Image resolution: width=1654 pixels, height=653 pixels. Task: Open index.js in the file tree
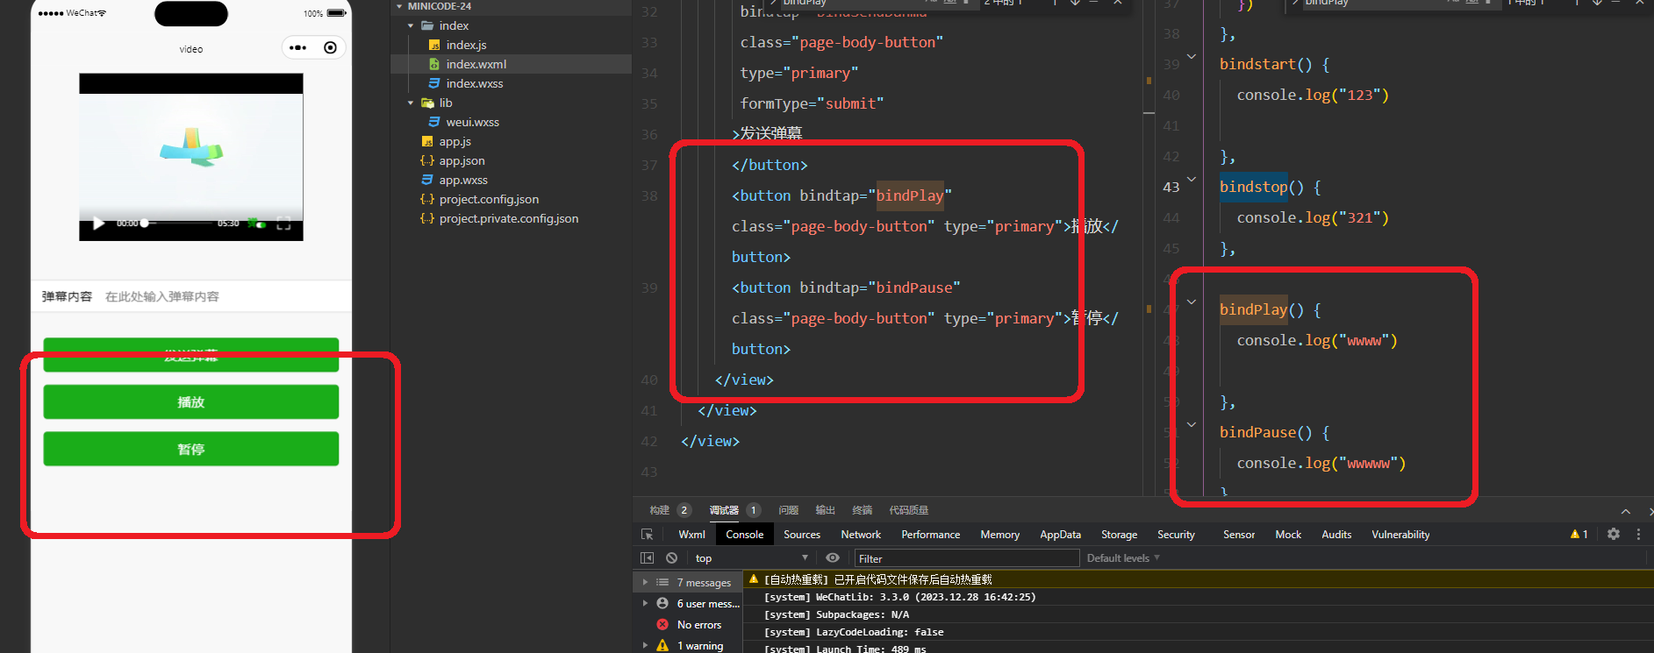[466, 45]
